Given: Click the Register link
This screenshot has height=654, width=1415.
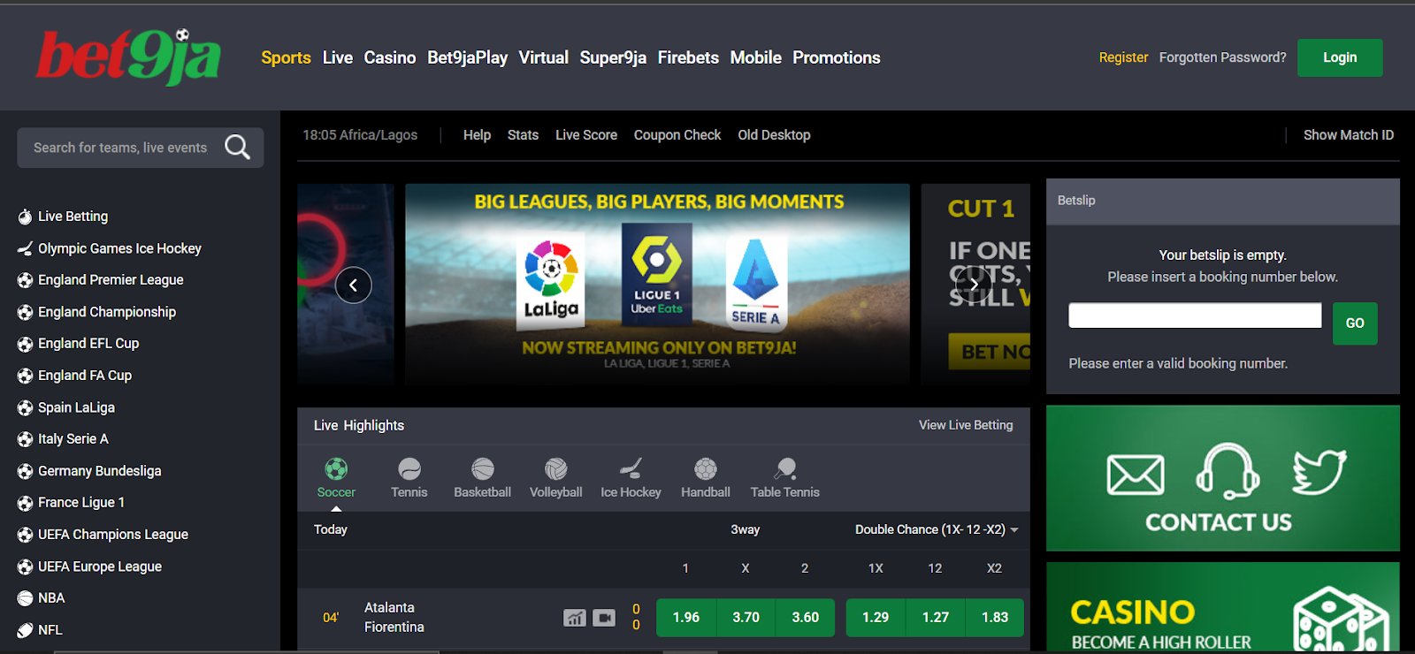Looking at the screenshot, I should [x=1123, y=57].
